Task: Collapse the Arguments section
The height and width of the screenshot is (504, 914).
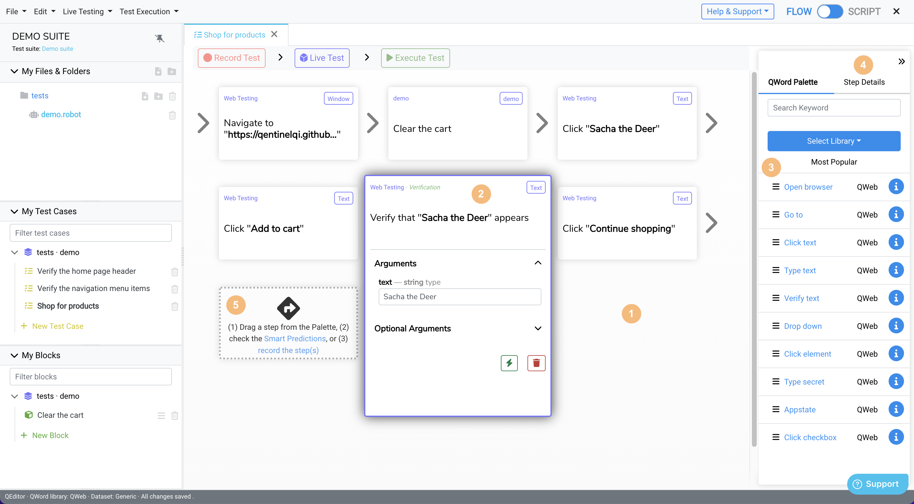Action: [x=538, y=263]
